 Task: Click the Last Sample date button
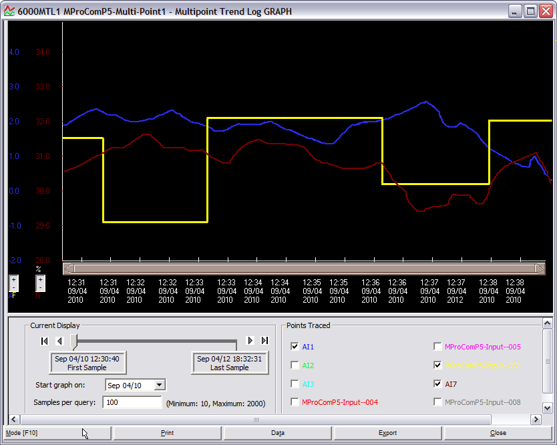tap(229, 363)
